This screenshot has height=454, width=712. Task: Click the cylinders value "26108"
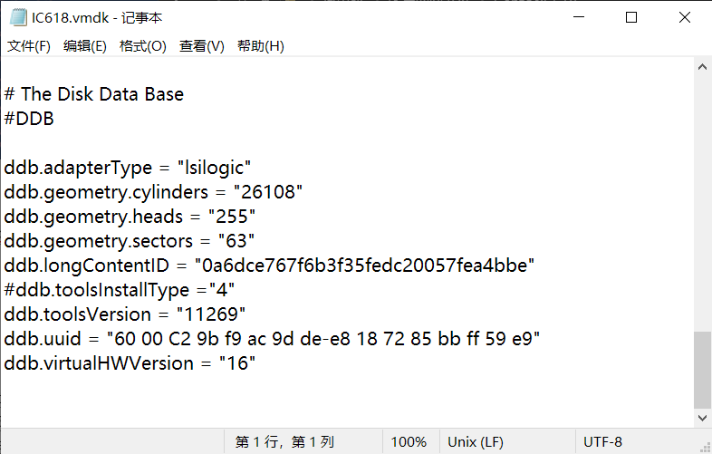(x=268, y=192)
